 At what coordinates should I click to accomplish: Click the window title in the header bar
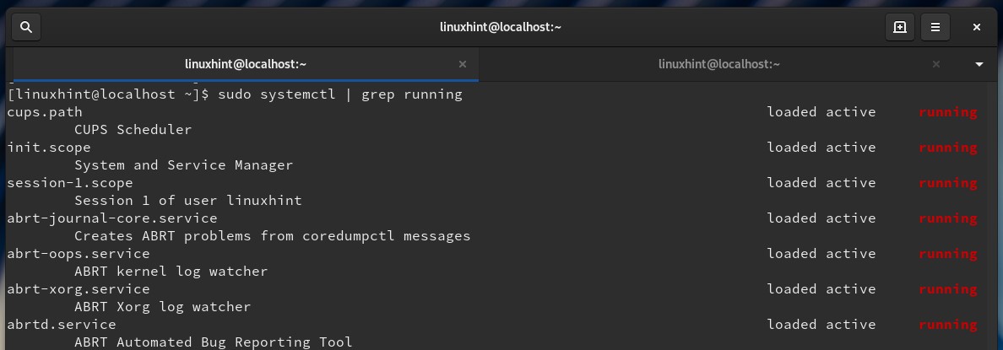[x=501, y=27]
